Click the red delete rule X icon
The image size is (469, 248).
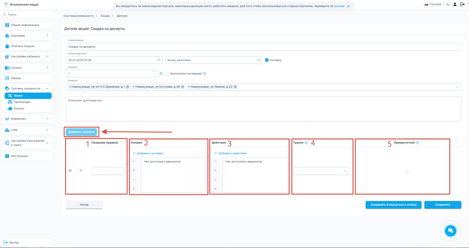81,171
